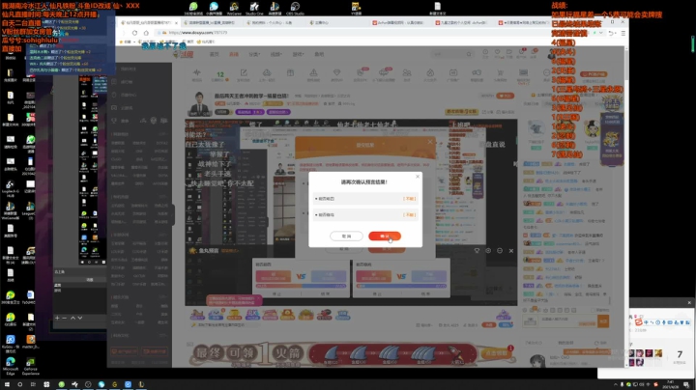Viewport: 696px width, 390px height.
Task: Click 停止 under the left prediction card
Action: tap(277, 293)
